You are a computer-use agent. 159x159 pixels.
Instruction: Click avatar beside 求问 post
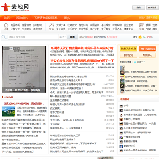click(121, 106)
